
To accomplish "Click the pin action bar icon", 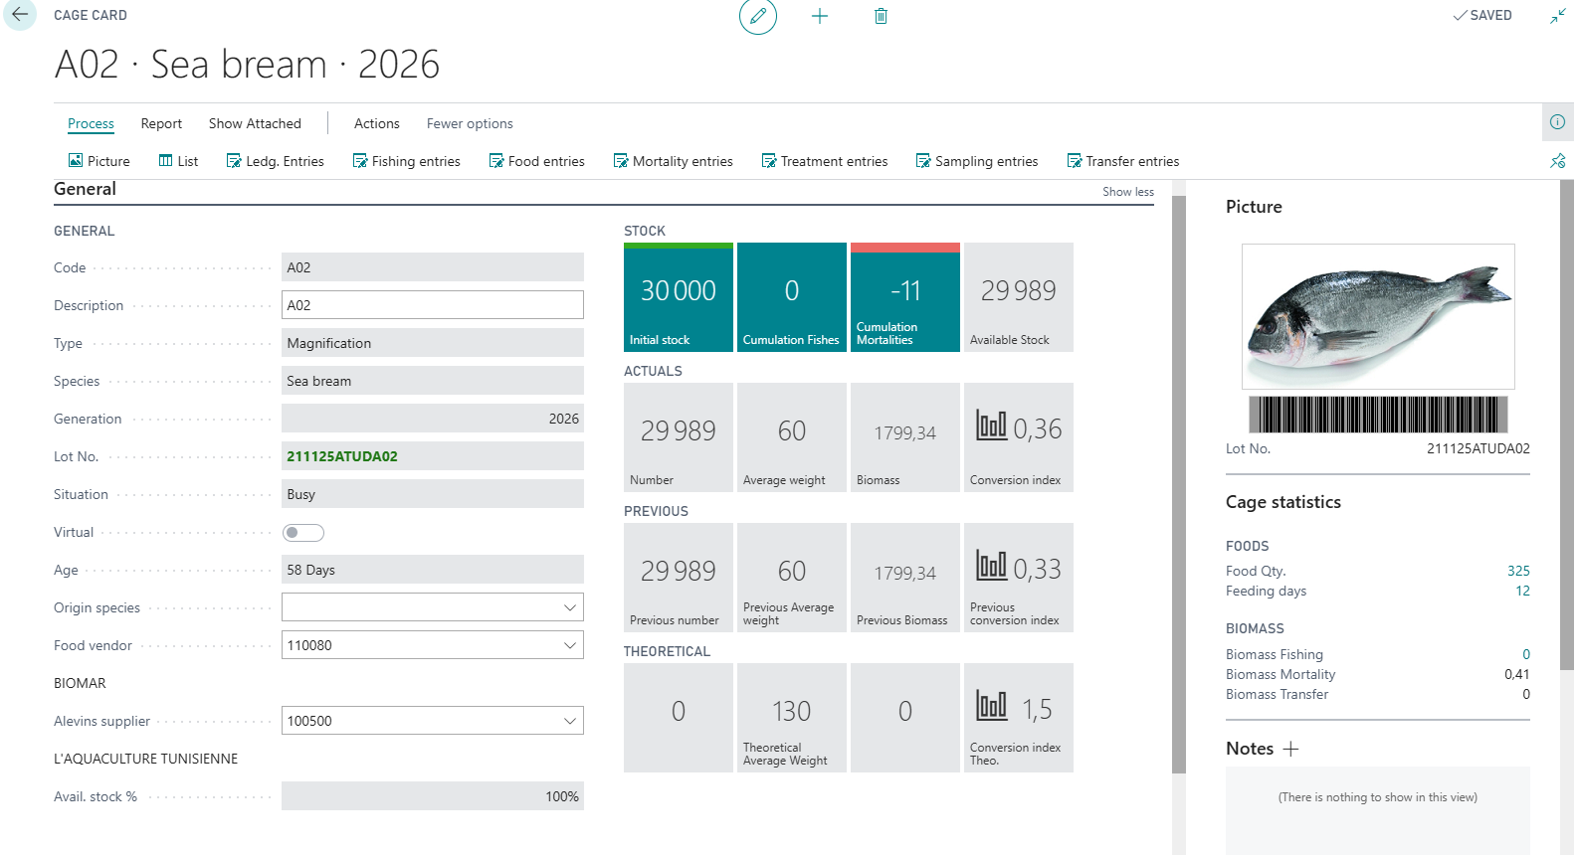I will [1557, 161].
